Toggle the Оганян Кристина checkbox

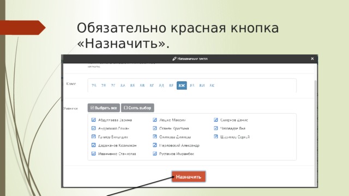155,128
